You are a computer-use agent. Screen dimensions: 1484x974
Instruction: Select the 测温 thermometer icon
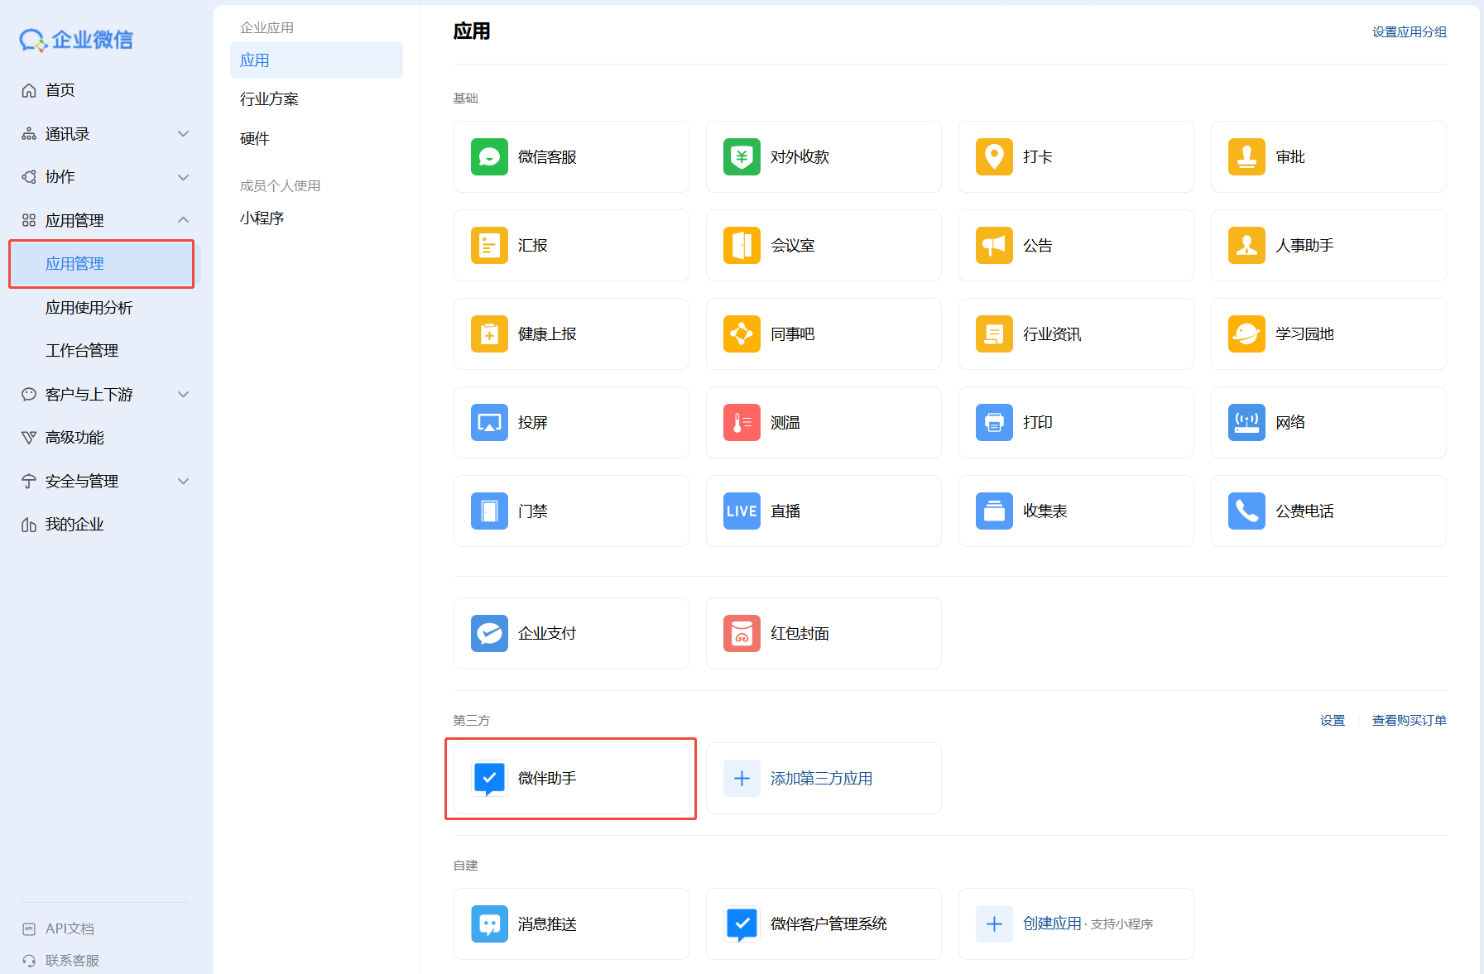(x=742, y=423)
